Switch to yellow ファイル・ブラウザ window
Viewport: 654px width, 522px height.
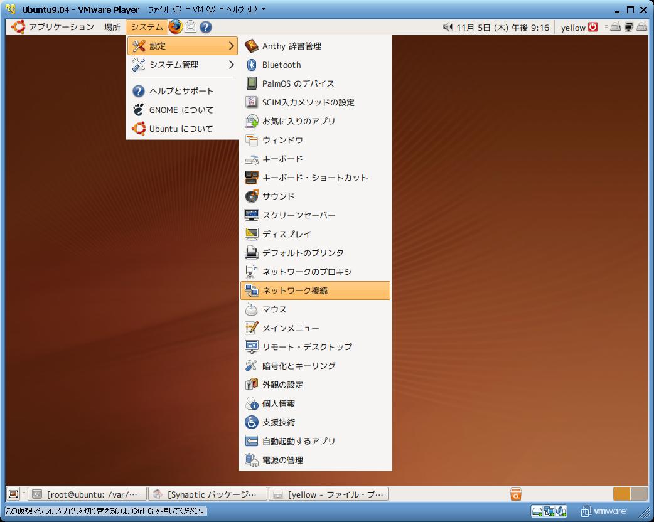click(x=329, y=494)
